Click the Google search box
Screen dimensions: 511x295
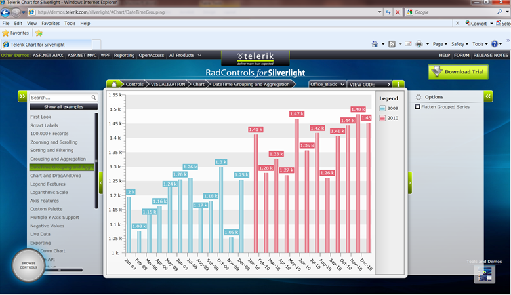[455, 12]
